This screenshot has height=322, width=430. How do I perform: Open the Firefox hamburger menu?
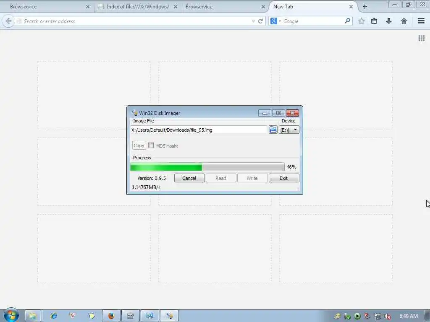coord(421,21)
